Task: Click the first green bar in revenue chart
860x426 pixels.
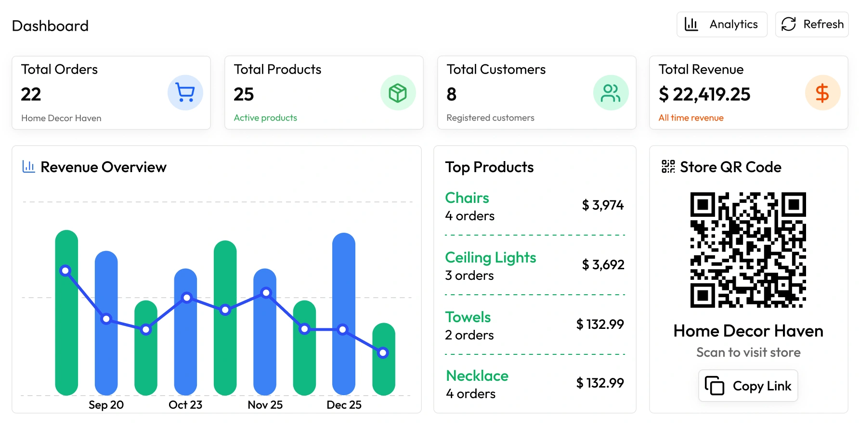Action: [66, 337]
